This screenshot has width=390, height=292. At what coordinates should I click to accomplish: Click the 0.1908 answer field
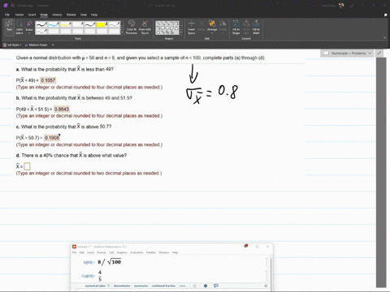coord(52,138)
